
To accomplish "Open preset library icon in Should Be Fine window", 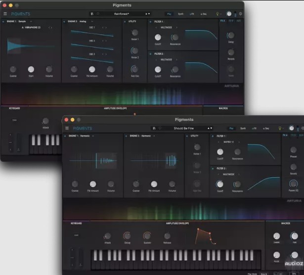I will [x=154, y=128].
